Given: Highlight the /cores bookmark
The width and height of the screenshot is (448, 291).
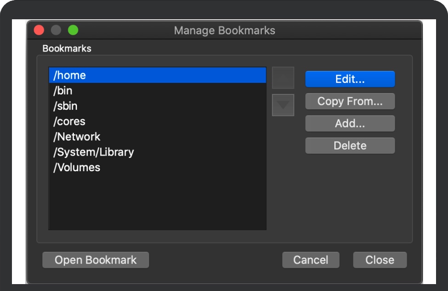Looking at the screenshot, I should click(157, 122).
